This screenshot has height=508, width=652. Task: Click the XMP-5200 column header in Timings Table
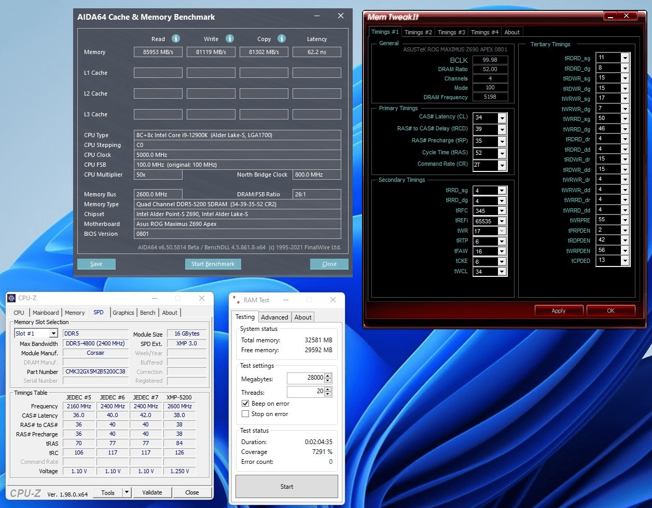pos(179,397)
